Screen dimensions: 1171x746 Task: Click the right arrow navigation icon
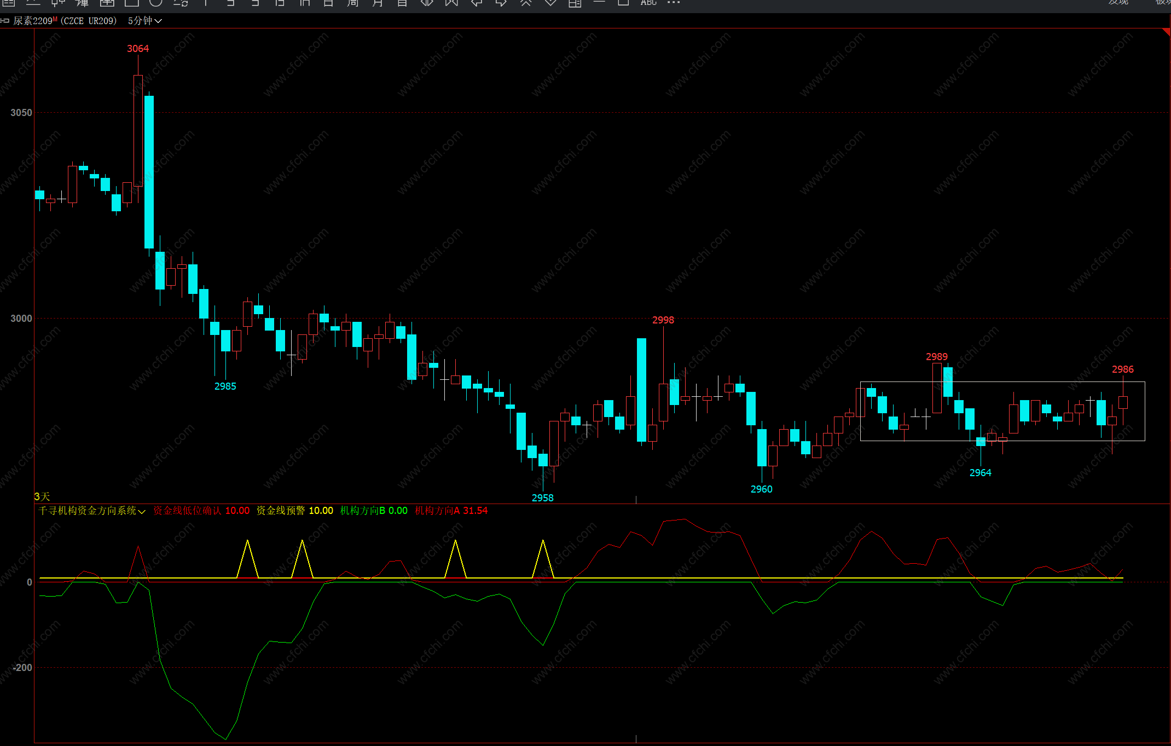pyautogui.click(x=501, y=3)
